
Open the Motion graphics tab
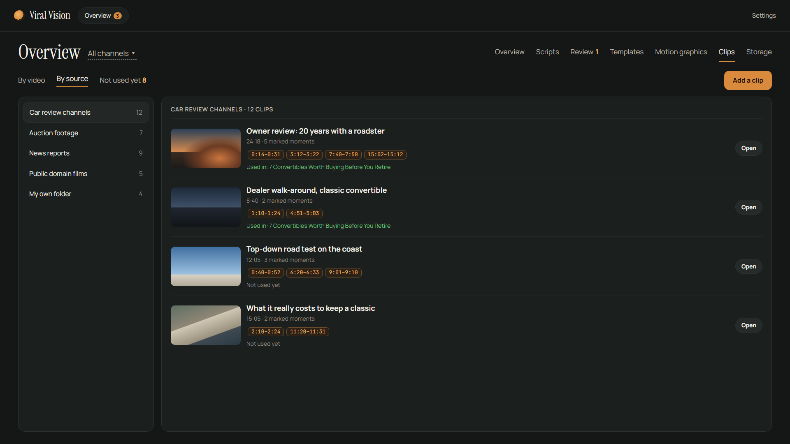tap(681, 52)
